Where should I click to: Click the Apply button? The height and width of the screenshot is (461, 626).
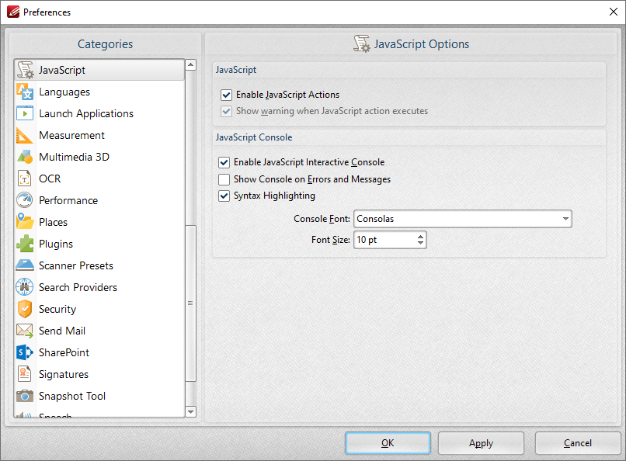481,443
